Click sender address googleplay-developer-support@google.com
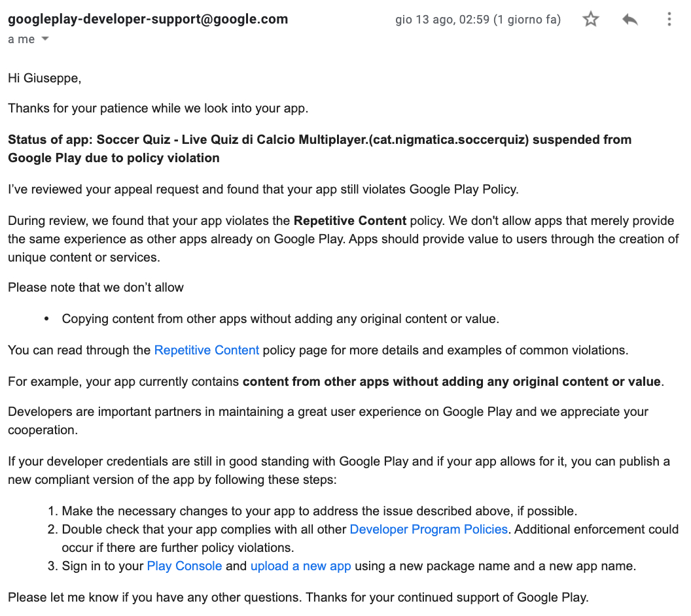Viewport: 691px width, 616px height. pyautogui.click(x=148, y=19)
